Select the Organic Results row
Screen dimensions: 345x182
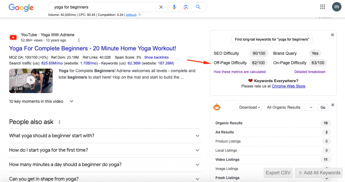[273, 123]
